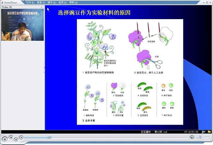Mute audio with the speaker icon

click(x=192, y=138)
